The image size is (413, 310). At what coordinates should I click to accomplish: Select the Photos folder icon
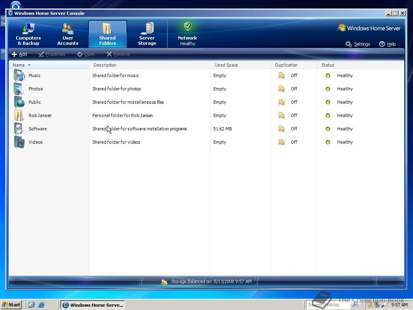(19, 89)
